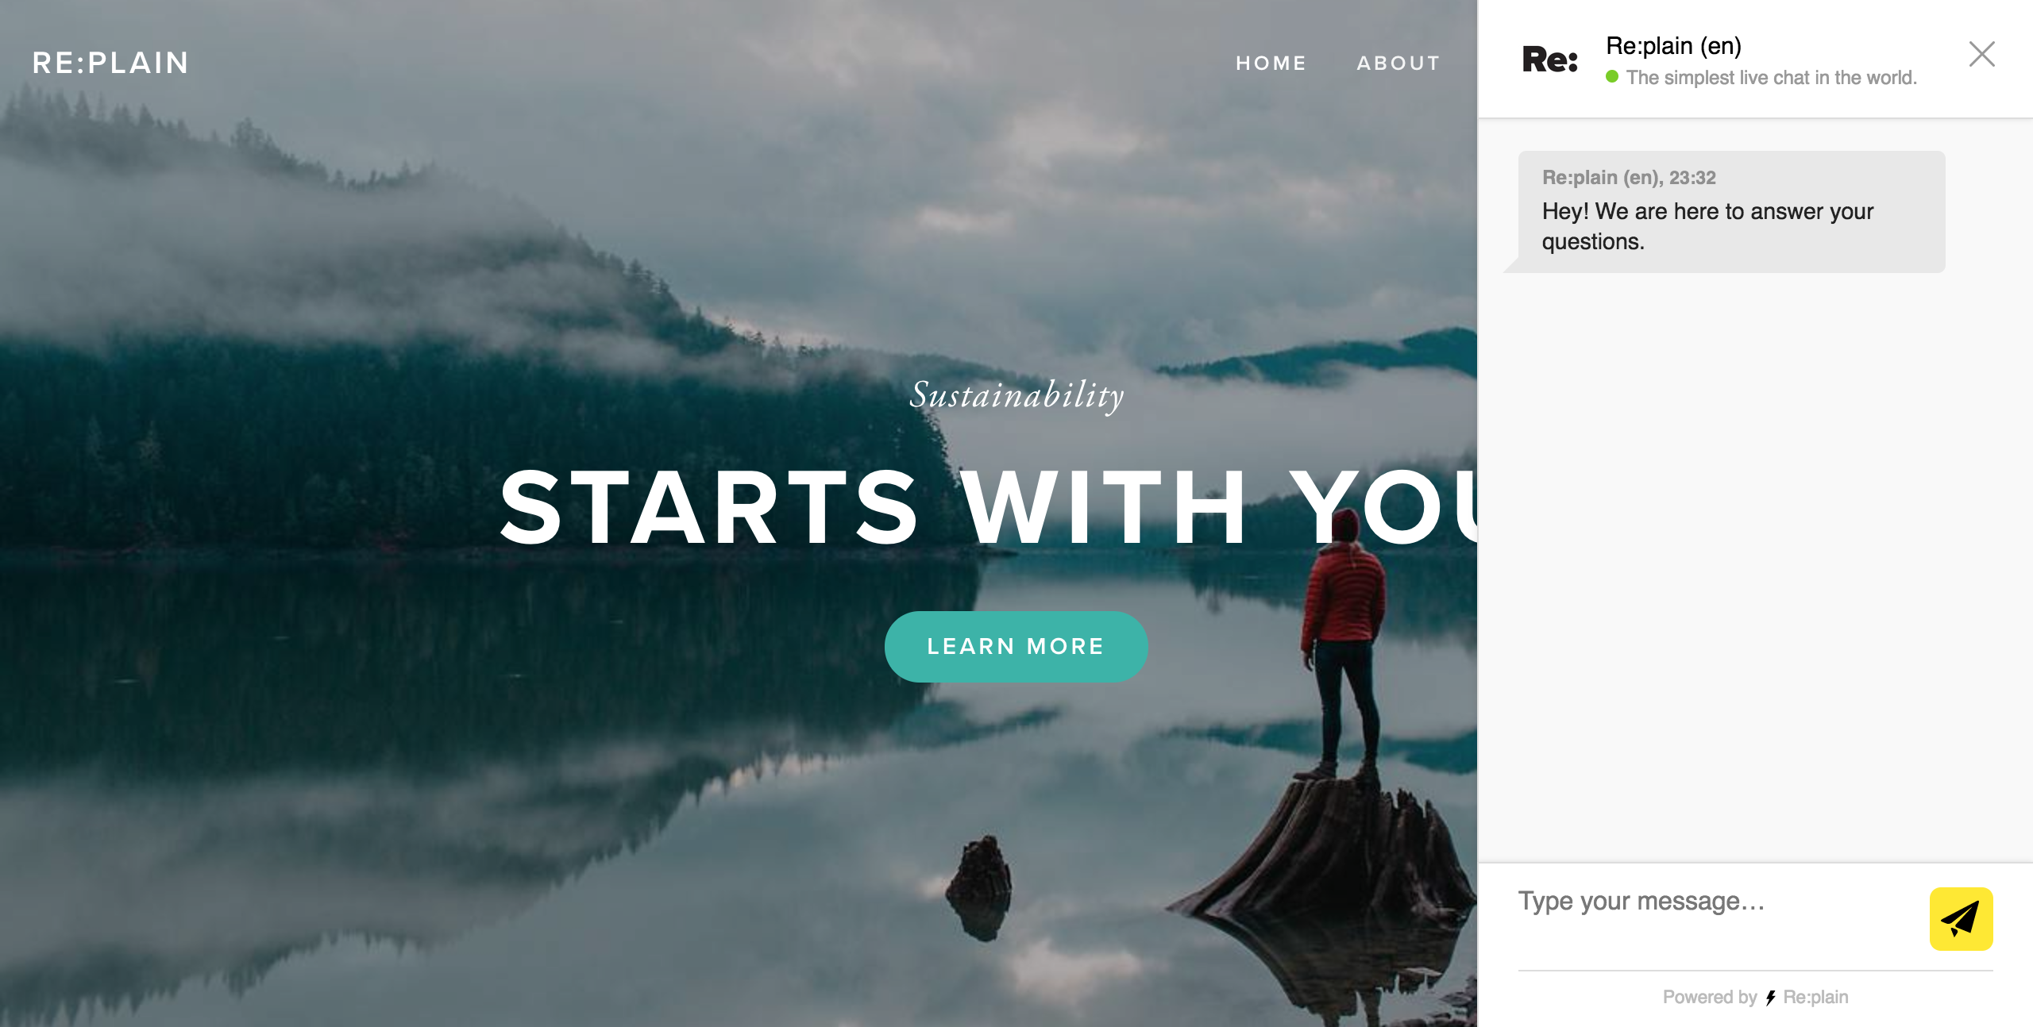
Task: Close the Re:plain chat panel
Action: point(1982,54)
